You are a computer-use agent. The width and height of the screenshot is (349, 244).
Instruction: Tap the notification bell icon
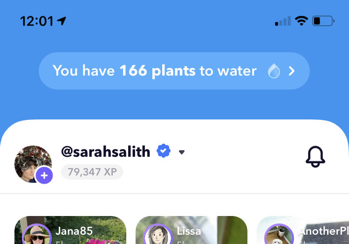pos(315,157)
